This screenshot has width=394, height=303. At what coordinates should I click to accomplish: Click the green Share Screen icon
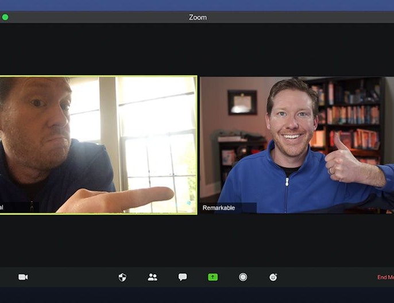(213, 277)
